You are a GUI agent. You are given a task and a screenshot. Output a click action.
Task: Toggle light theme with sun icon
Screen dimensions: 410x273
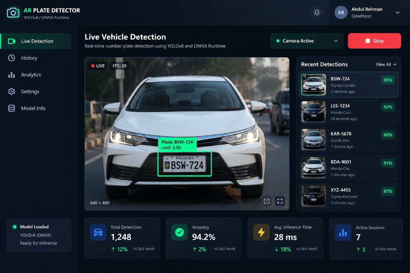click(x=317, y=12)
